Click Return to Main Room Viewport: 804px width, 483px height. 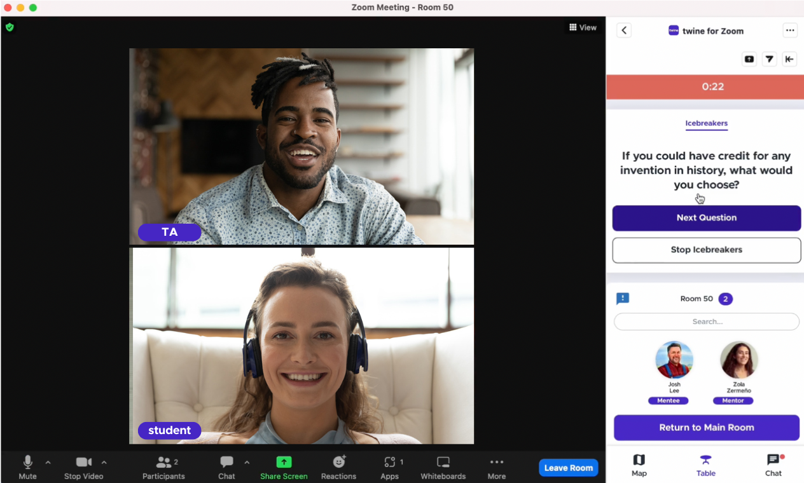click(707, 428)
